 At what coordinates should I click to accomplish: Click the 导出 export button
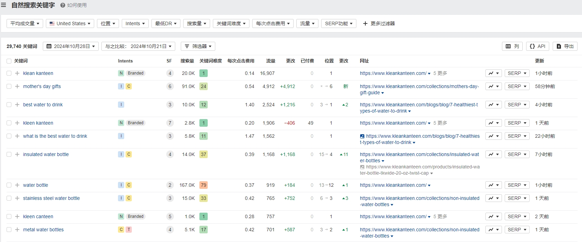pos(565,46)
